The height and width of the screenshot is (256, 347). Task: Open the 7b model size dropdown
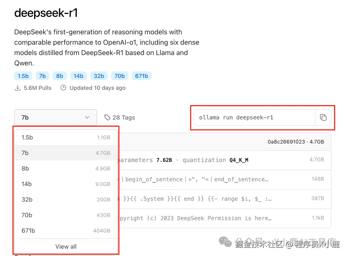pyautogui.click(x=56, y=117)
